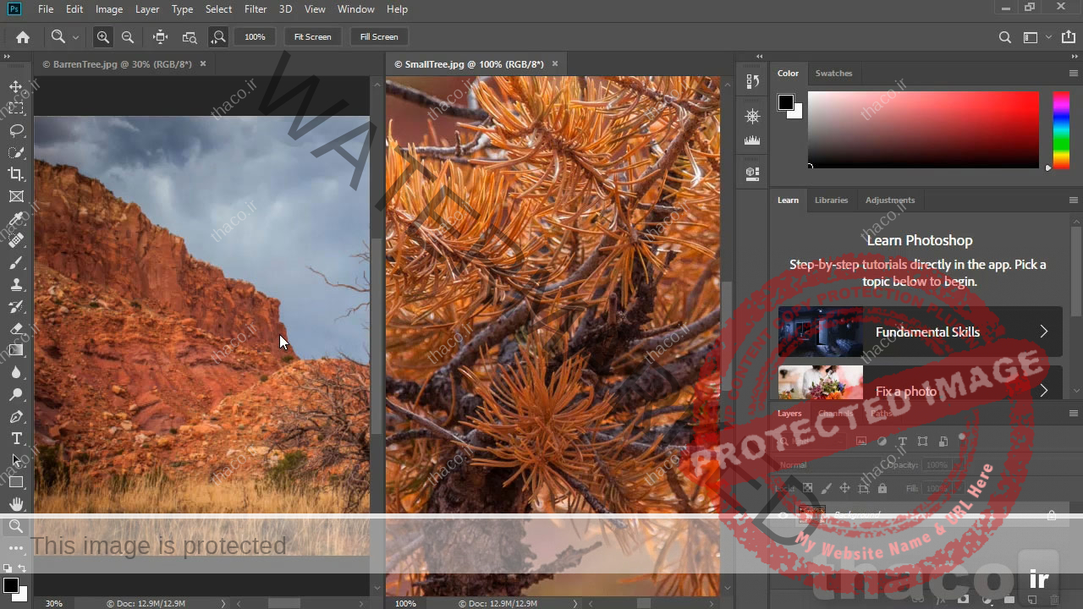Switch to the Swatches panel tab
The height and width of the screenshot is (609, 1083).
(x=833, y=74)
